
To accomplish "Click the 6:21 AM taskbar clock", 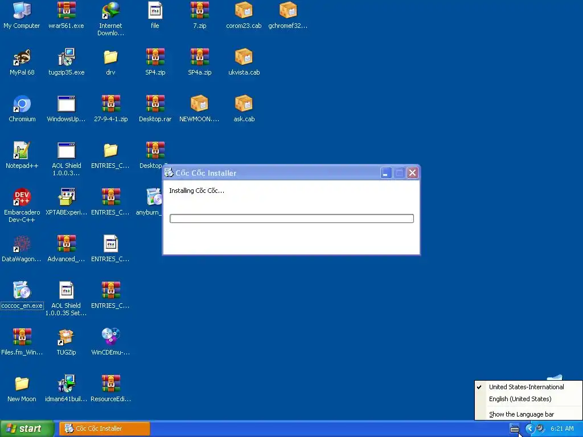I will 562,429.
